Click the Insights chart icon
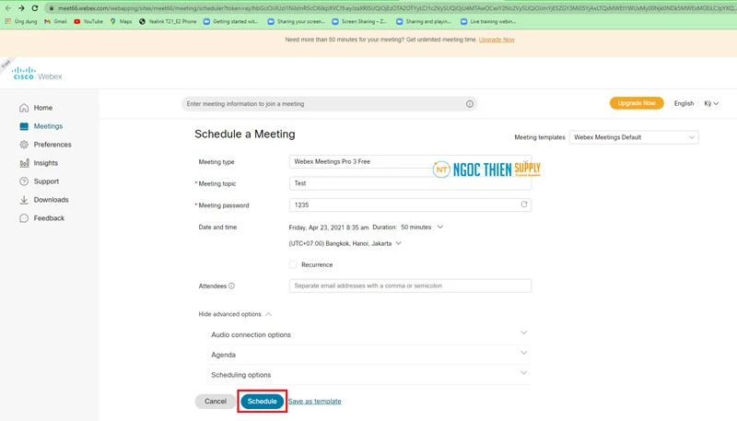 point(24,163)
